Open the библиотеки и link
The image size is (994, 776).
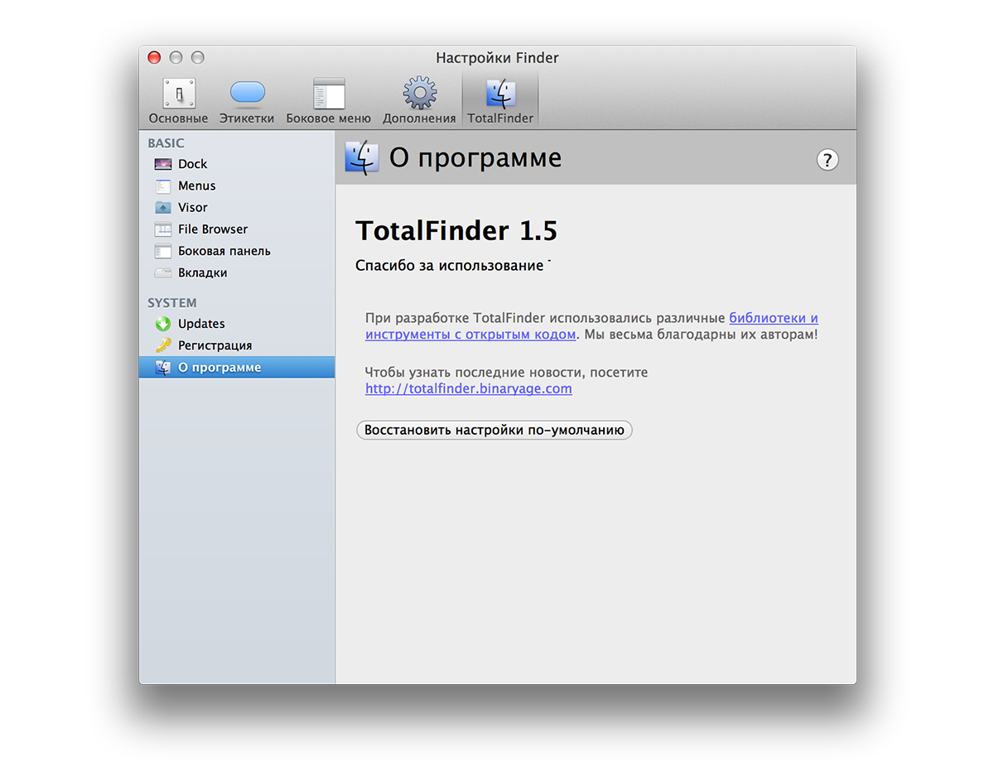click(774, 318)
